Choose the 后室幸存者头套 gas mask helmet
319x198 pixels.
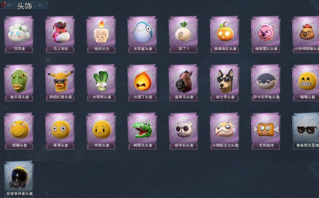click(x=19, y=179)
